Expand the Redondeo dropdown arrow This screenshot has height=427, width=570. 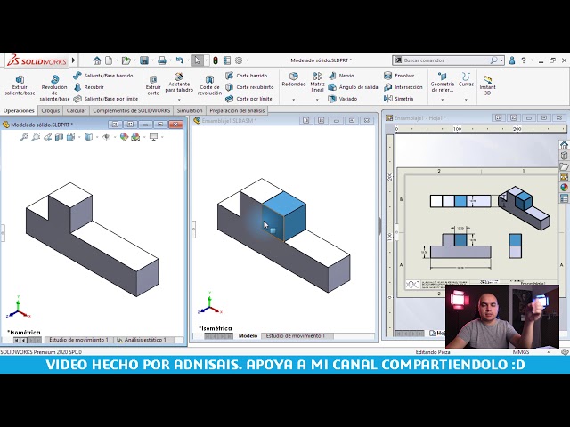[293, 99]
